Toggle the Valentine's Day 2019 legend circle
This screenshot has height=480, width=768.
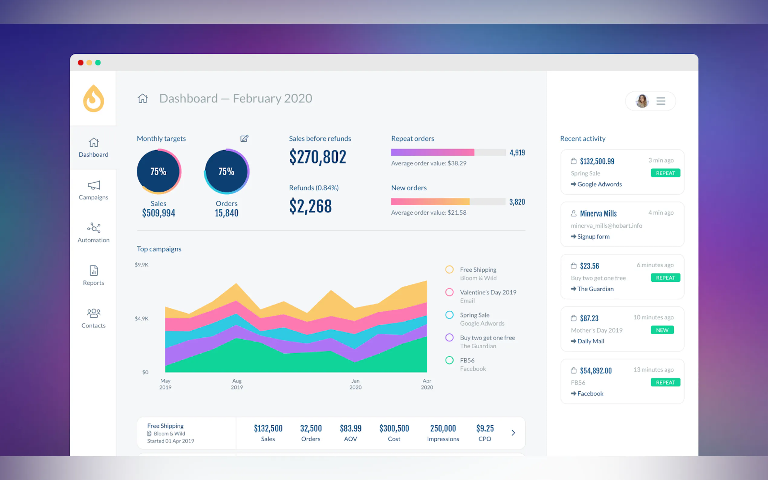pos(449,292)
